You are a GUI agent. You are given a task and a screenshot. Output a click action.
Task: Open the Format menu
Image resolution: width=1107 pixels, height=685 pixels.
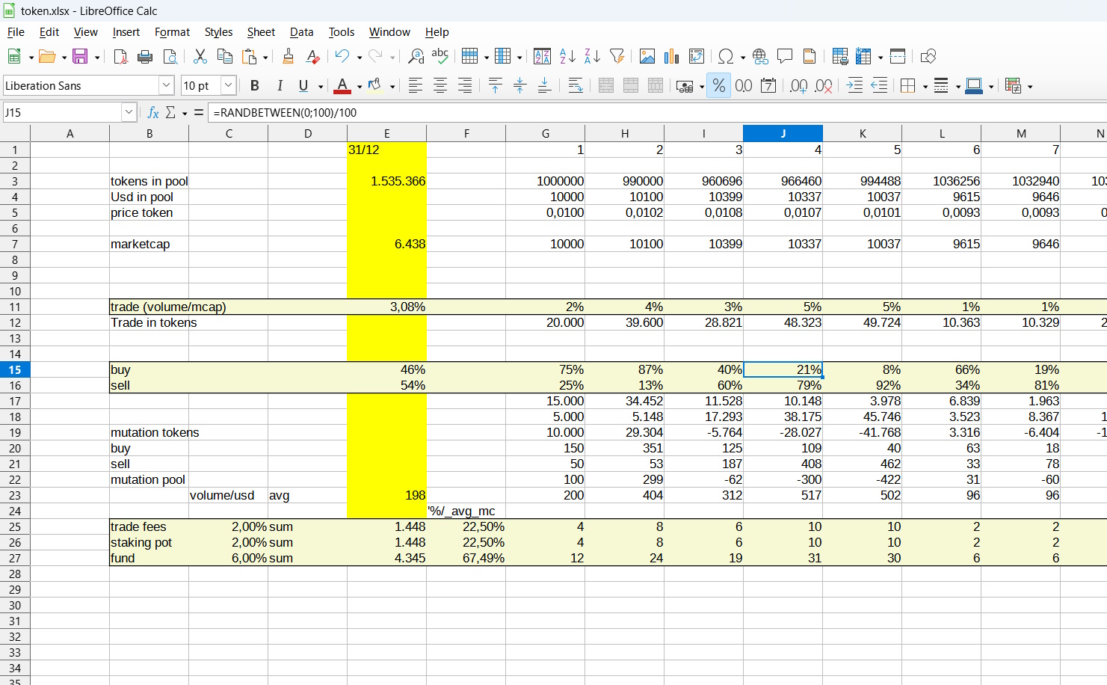(172, 32)
